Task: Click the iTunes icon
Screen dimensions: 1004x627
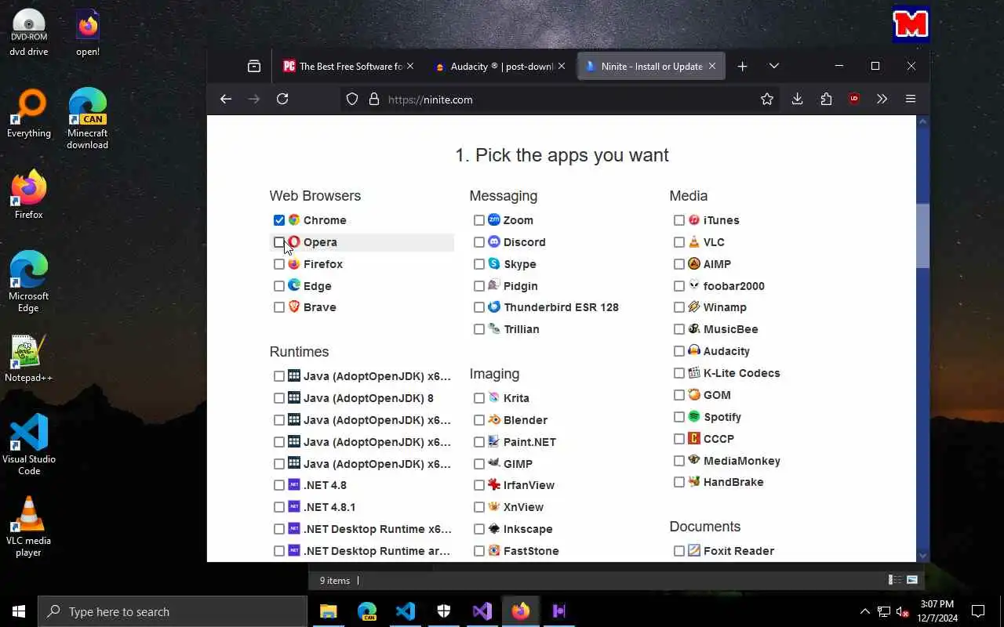Action: tap(694, 220)
